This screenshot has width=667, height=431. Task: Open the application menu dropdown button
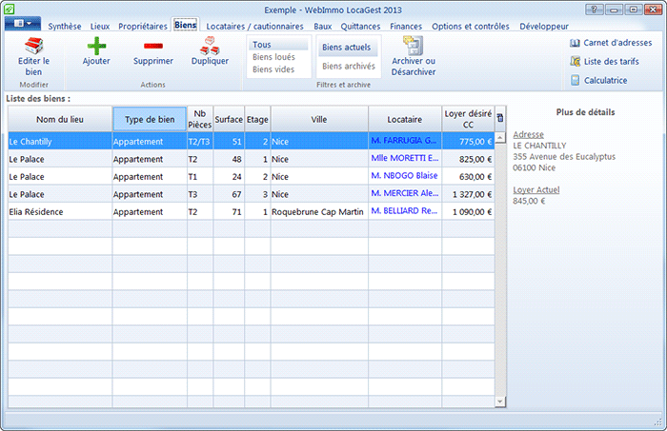point(22,22)
